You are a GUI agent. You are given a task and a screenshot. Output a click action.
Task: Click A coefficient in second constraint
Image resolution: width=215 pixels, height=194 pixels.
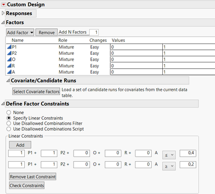point(144,164)
